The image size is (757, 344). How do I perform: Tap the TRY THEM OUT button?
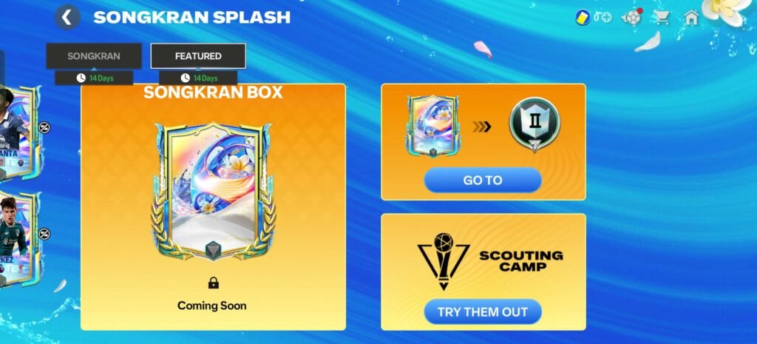(x=483, y=311)
